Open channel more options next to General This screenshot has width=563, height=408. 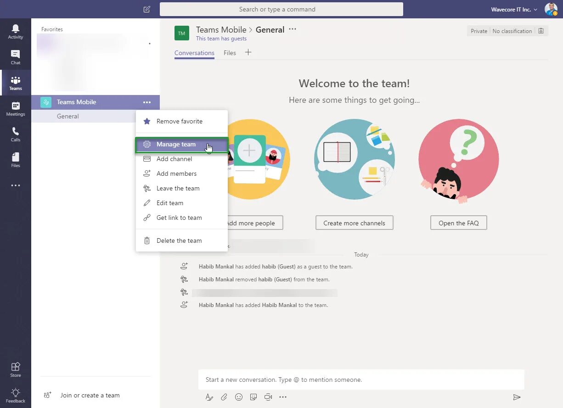point(293,29)
